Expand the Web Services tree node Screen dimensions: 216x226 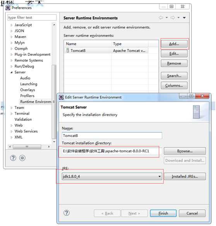pyautogui.click(x=12, y=131)
